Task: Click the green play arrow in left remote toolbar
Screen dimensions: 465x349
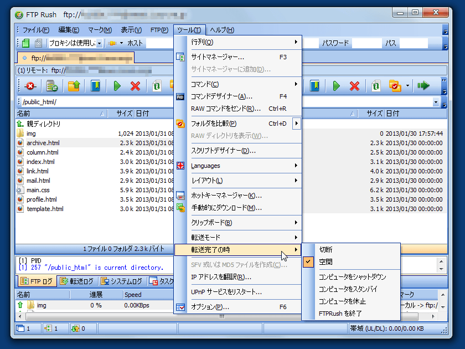Action: (x=117, y=86)
